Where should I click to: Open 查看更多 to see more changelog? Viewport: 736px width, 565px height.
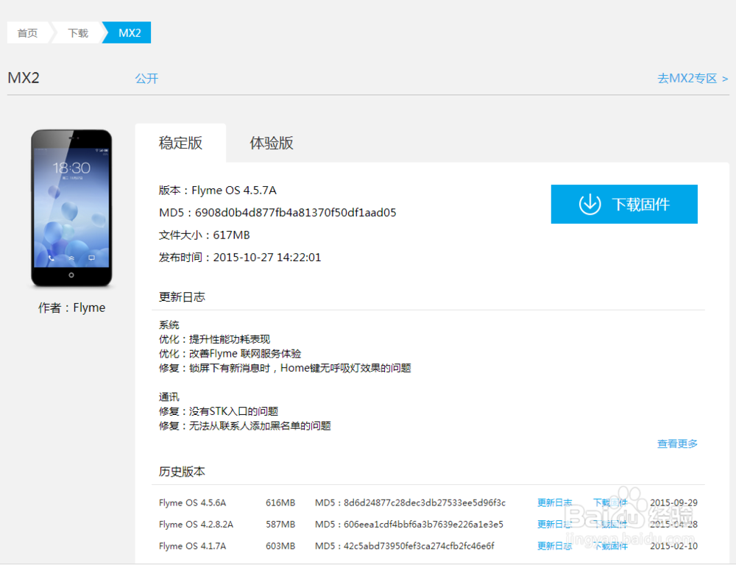pos(677,444)
